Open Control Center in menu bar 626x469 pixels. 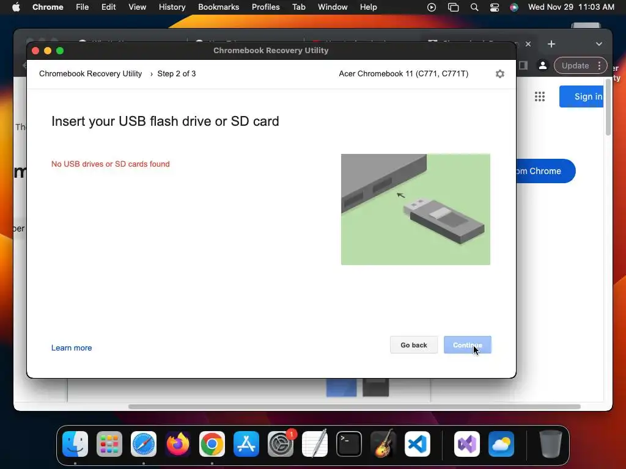coord(494,7)
